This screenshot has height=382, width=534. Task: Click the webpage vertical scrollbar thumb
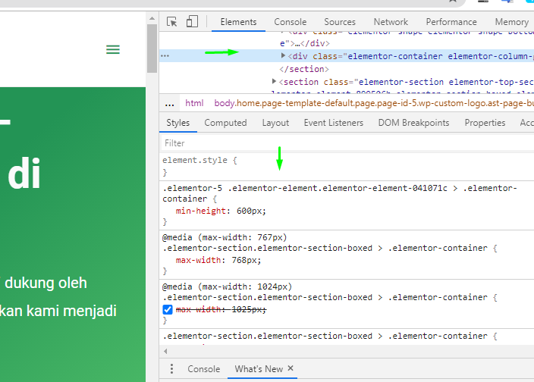click(152, 45)
